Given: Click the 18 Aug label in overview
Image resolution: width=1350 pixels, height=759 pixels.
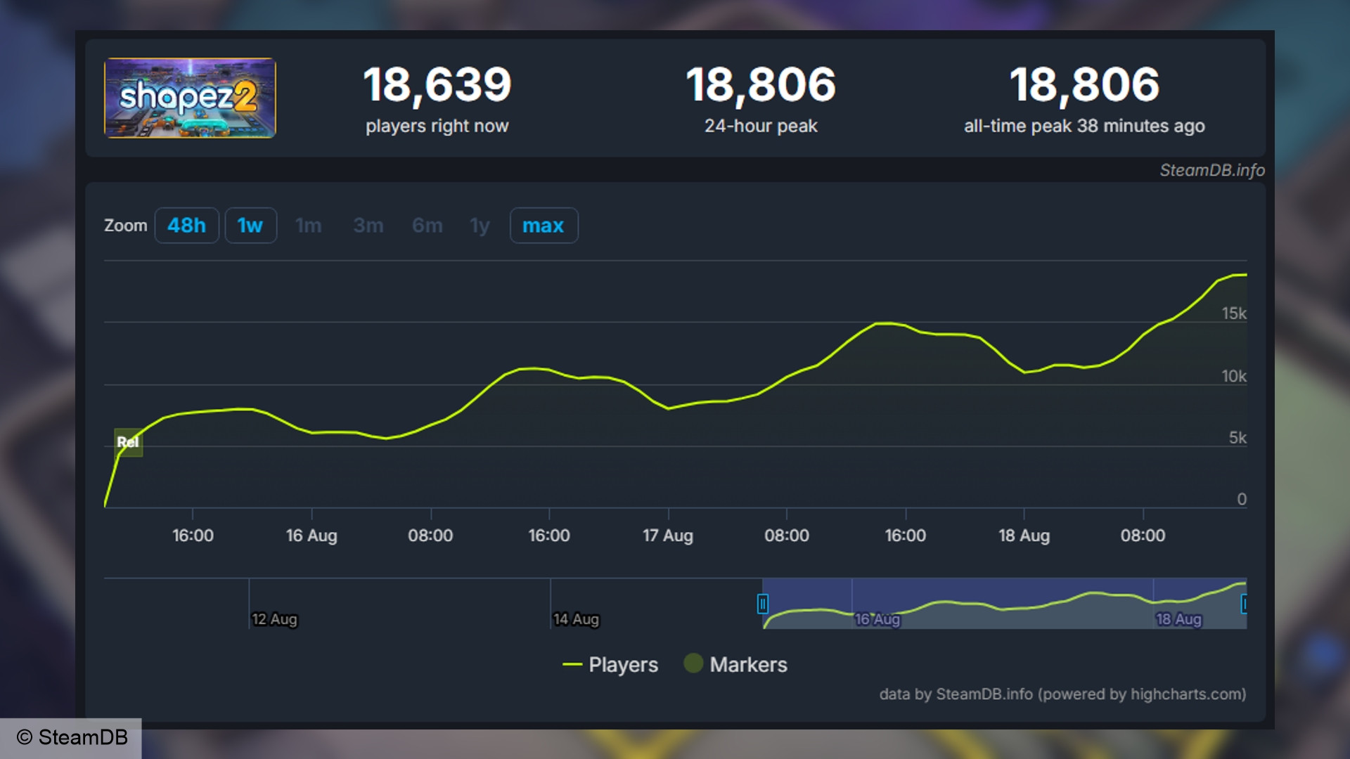Looking at the screenshot, I should click(x=1178, y=618).
